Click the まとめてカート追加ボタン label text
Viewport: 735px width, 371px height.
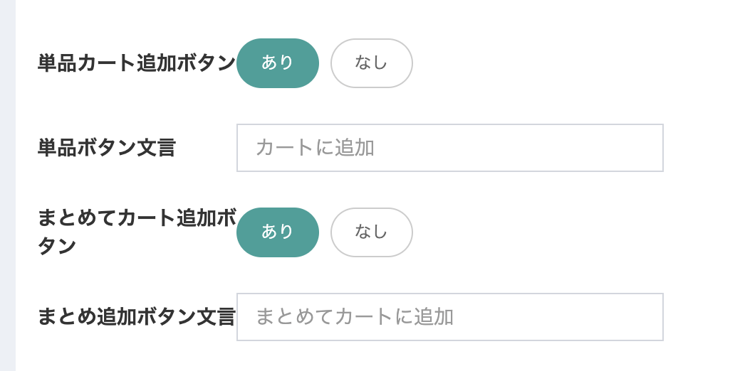pos(137,232)
